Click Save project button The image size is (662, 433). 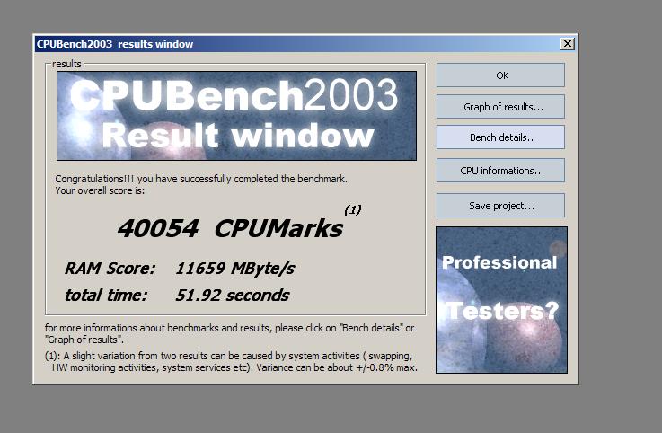(500, 206)
